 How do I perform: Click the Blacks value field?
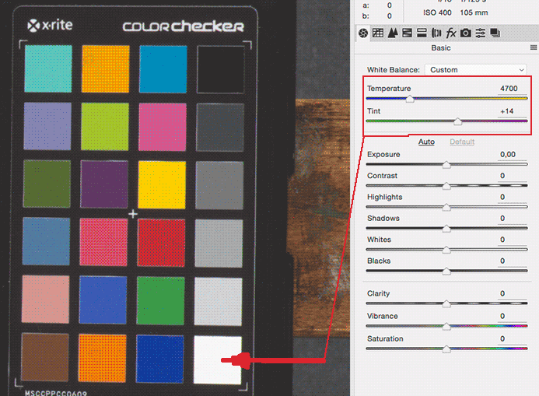tap(512, 261)
